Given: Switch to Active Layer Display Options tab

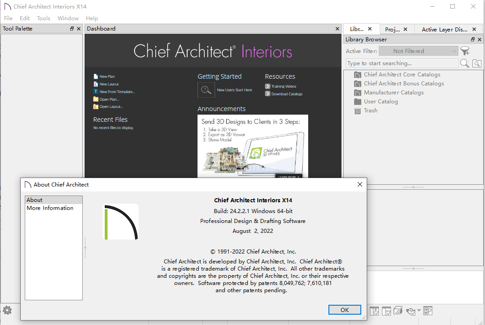Looking at the screenshot, I should click(x=445, y=29).
